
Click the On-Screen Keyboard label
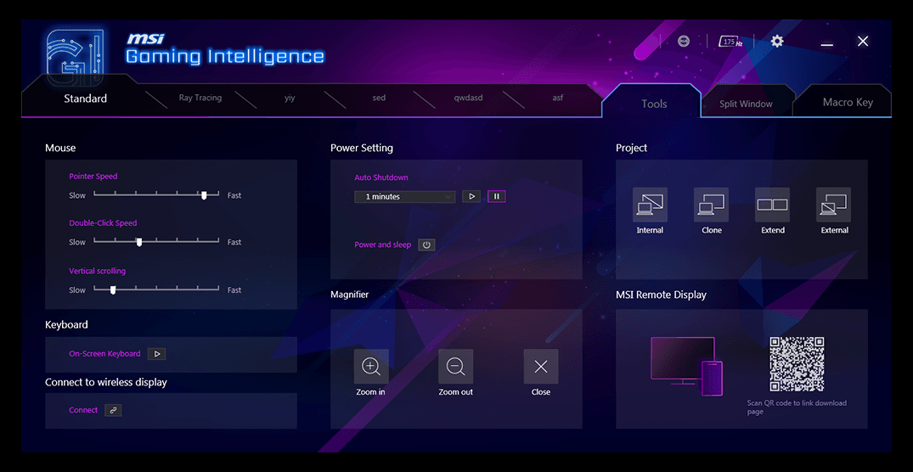click(x=104, y=354)
